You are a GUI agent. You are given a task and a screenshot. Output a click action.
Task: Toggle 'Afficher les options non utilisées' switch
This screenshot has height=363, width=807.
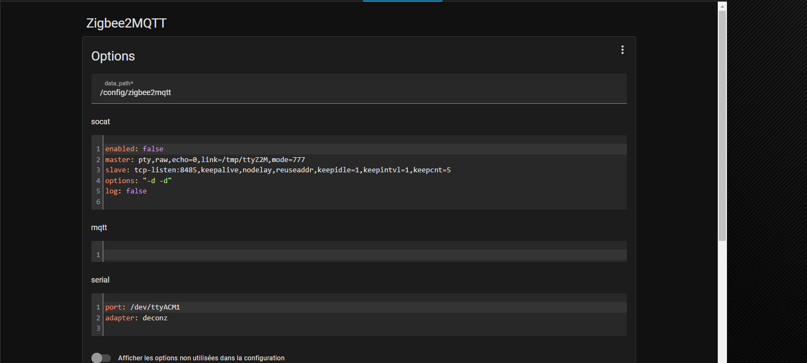click(101, 358)
